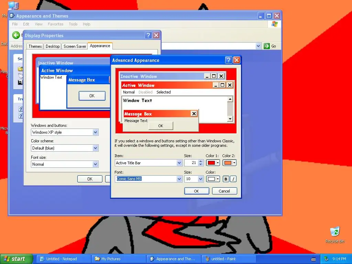Click the second help icon in side panel
The width and height of the screenshot is (352, 264).
point(20,116)
